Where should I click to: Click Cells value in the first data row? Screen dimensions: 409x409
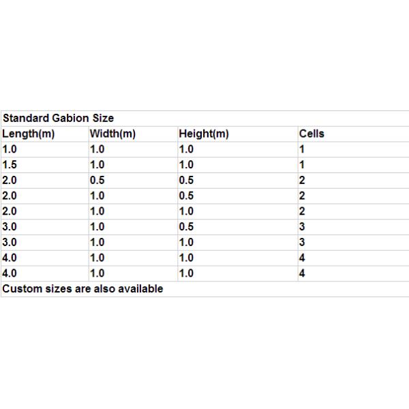click(302, 149)
